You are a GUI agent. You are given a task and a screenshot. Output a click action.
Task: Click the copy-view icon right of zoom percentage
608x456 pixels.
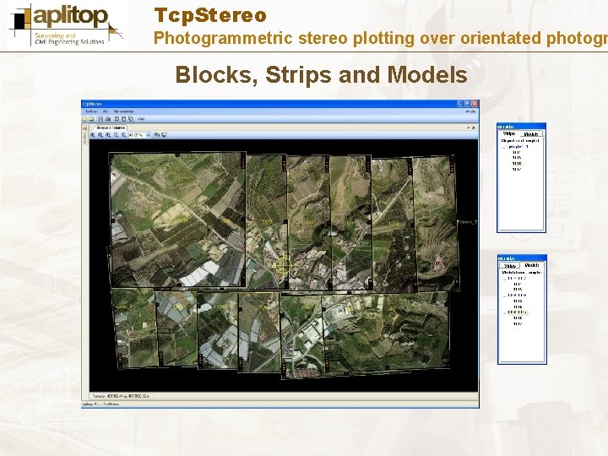157,135
